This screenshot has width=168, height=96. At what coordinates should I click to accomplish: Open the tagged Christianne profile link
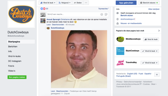pyautogui.click(x=65, y=19)
